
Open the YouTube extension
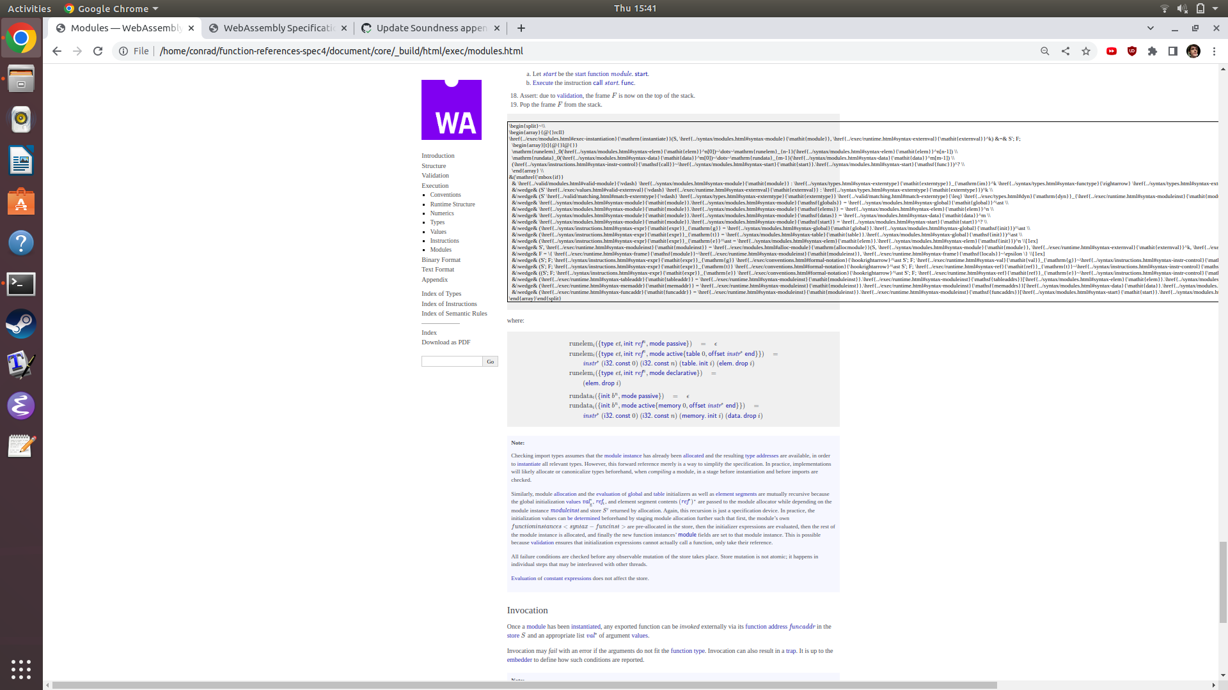coord(1112,51)
